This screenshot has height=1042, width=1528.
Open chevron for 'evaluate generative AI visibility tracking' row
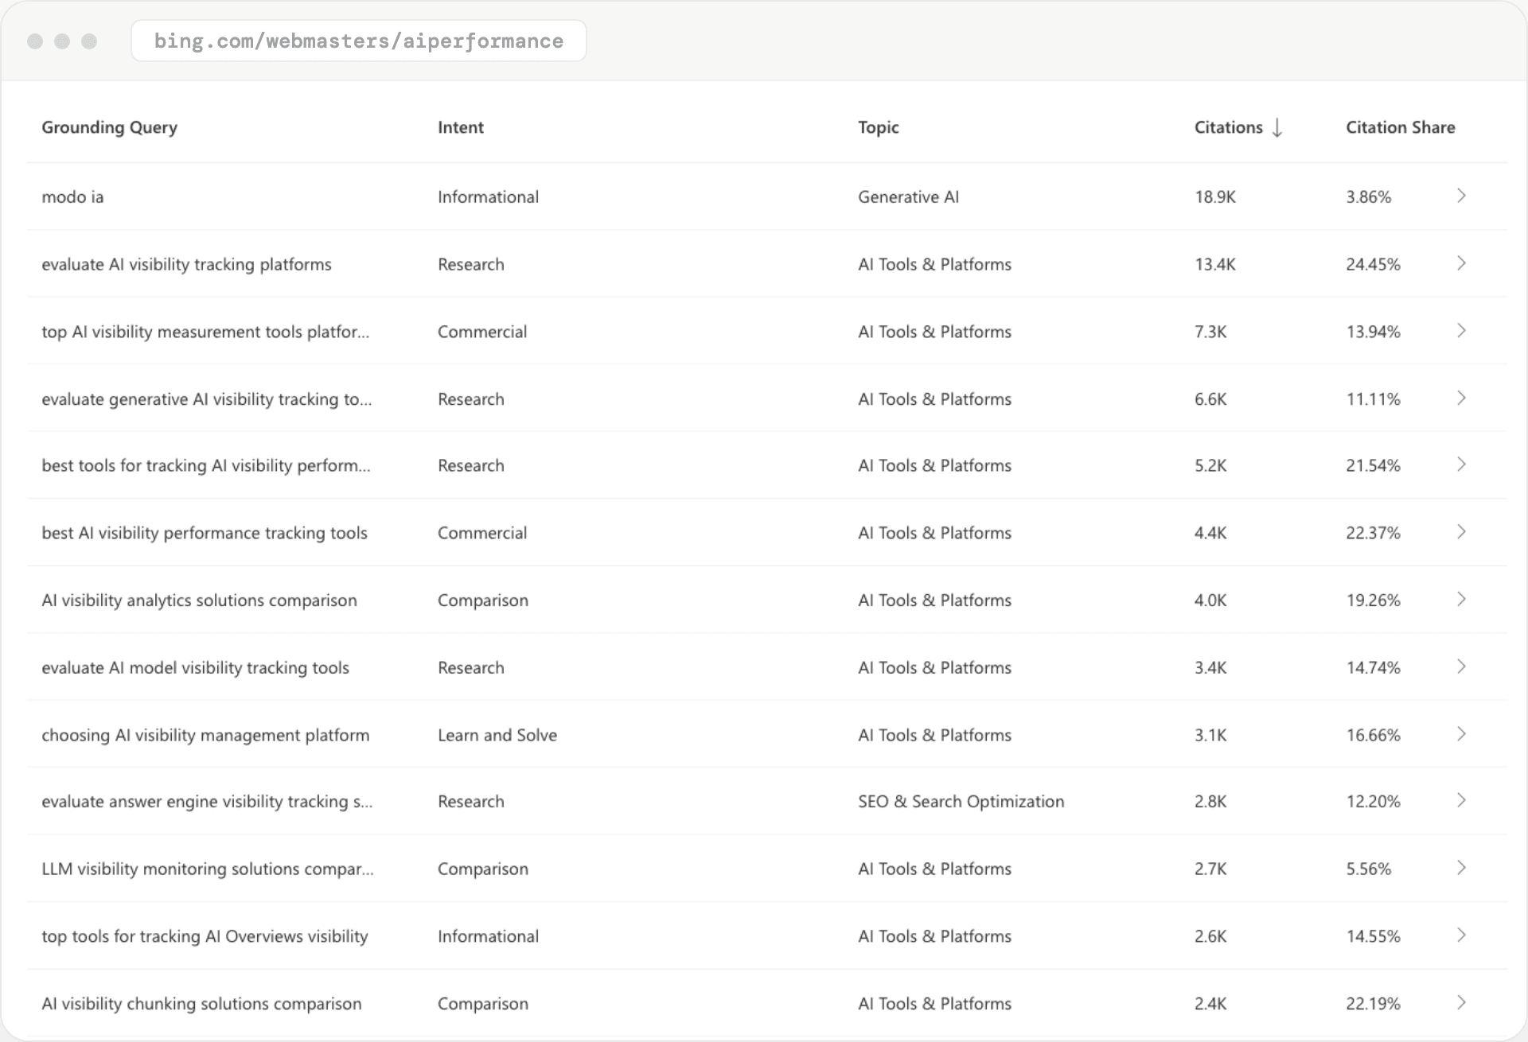1461,398
